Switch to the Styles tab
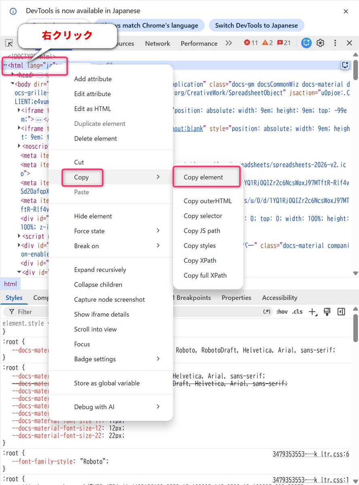 (14, 298)
